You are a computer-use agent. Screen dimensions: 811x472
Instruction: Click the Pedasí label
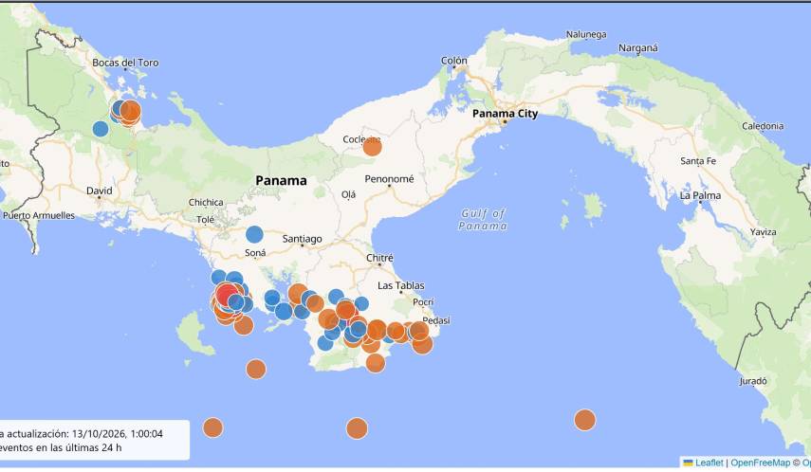436,320
